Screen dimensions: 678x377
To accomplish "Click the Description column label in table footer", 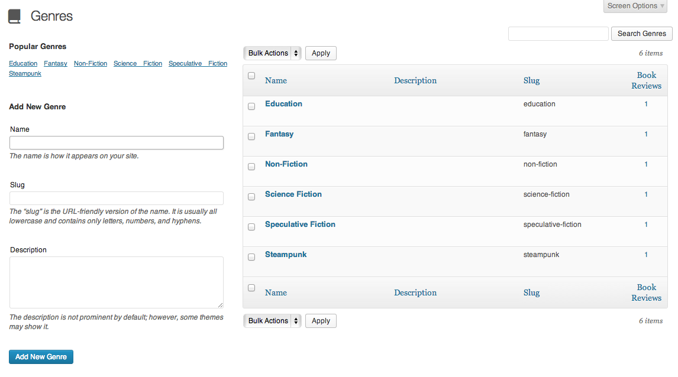I will coord(415,292).
